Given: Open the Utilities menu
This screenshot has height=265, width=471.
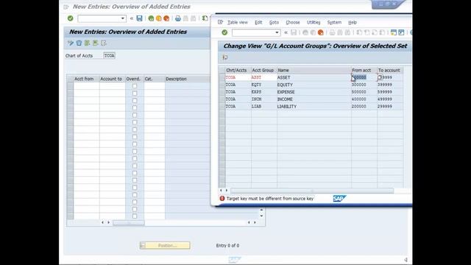Looking at the screenshot, I should pos(314,22).
